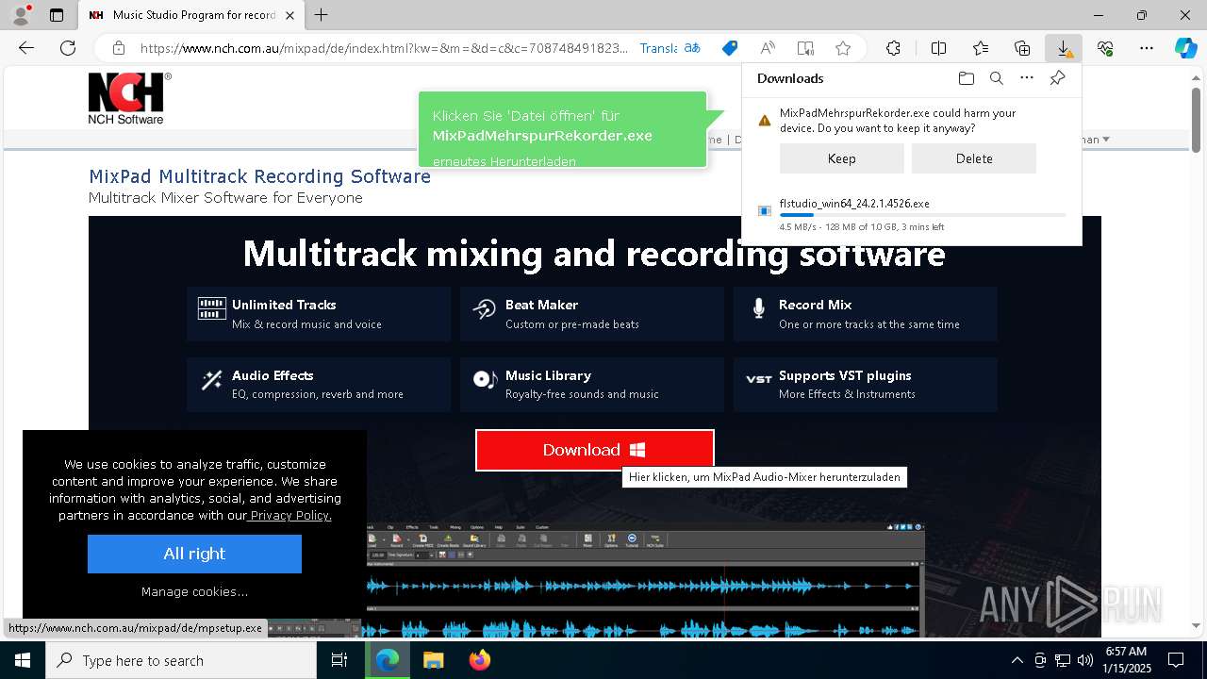Open the tab actions menu
1207x679 pixels.
[57, 15]
